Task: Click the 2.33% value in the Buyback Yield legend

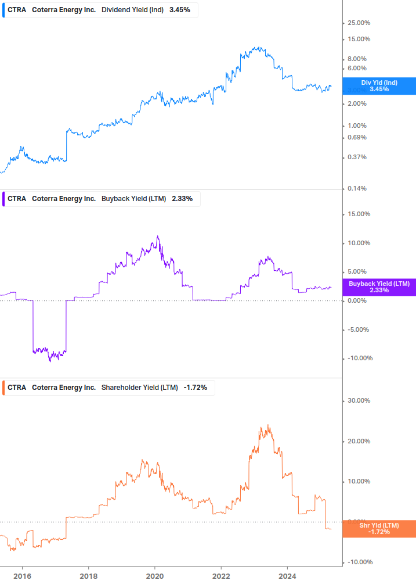Action: (x=182, y=199)
